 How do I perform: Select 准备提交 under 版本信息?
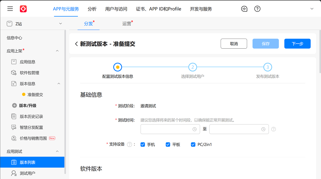point(35,95)
